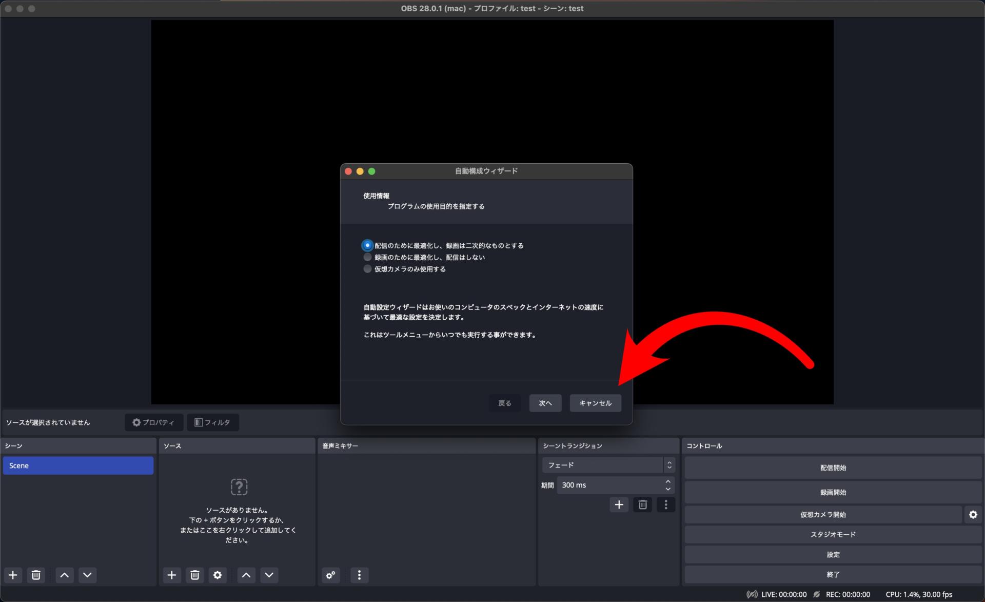Viewport: 985px width, 602px height.
Task: Click the REC status icon
Action: pyautogui.click(x=817, y=594)
